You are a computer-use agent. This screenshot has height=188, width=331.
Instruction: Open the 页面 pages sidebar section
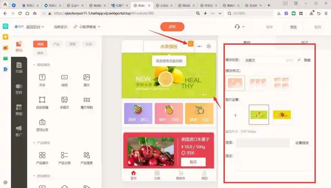click(19, 68)
